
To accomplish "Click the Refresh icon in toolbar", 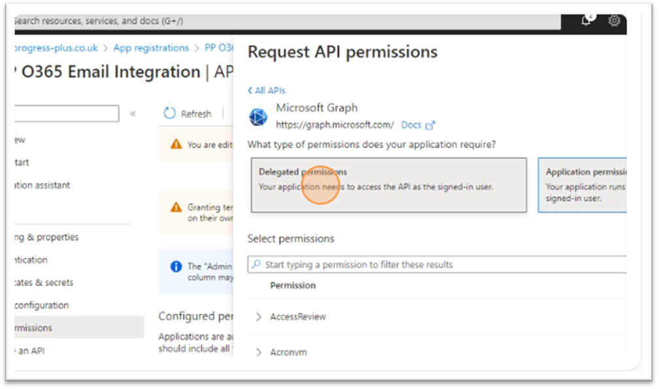I will pyautogui.click(x=170, y=113).
